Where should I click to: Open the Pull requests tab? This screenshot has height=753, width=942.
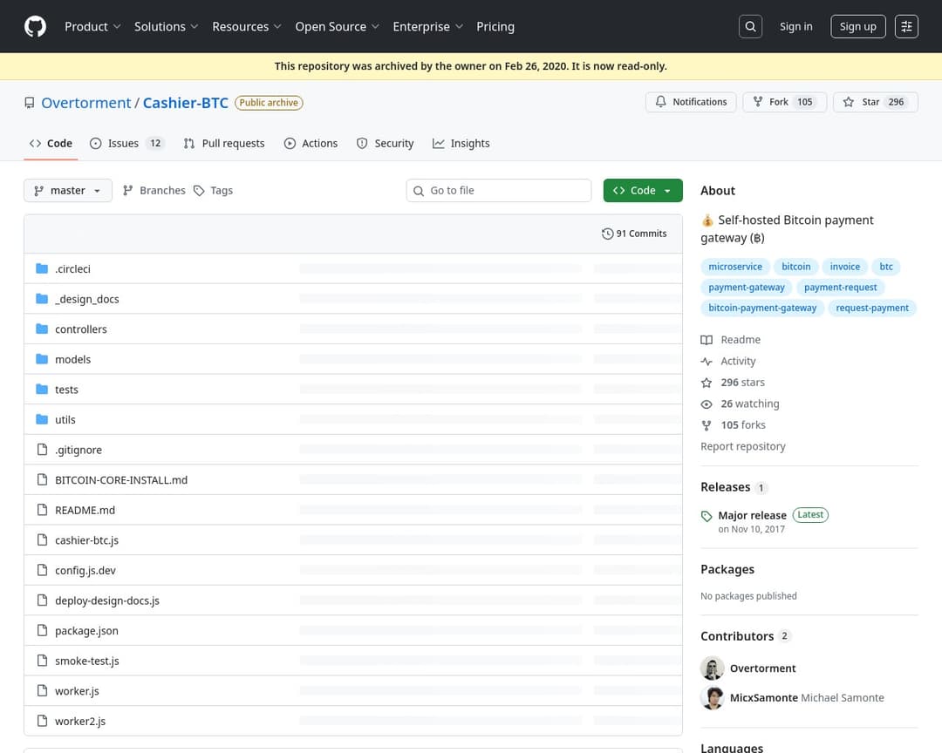[225, 144]
